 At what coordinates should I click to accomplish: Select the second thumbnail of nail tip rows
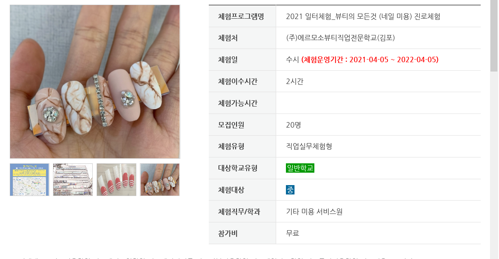click(73, 180)
